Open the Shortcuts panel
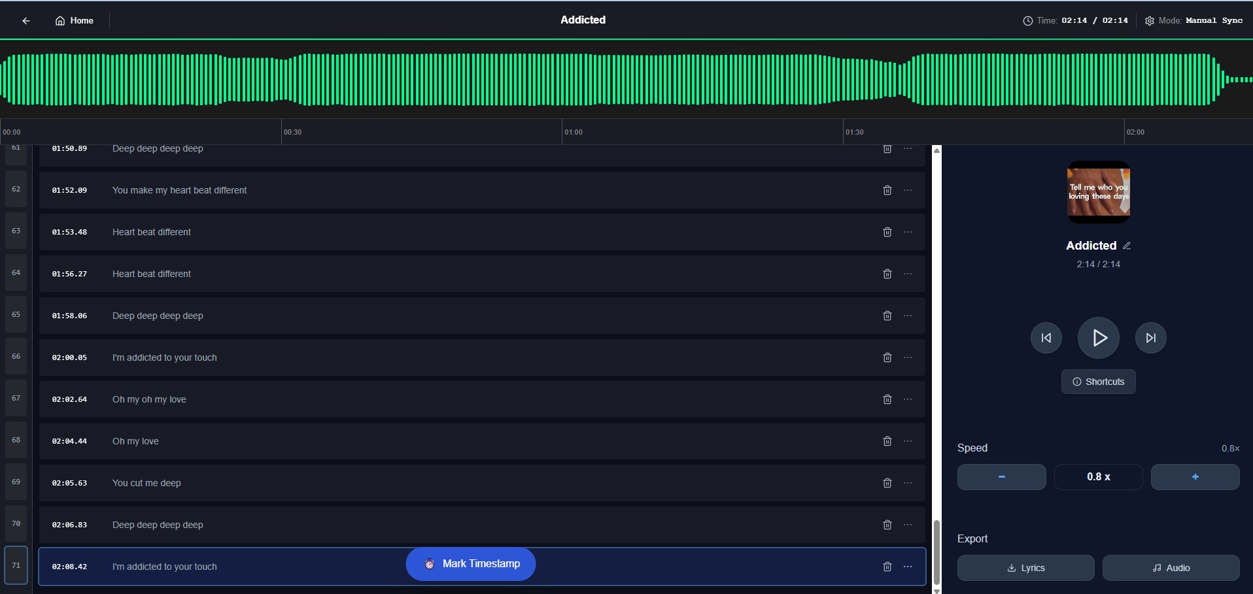The height and width of the screenshot is (594, 1253). [1098, 382]
